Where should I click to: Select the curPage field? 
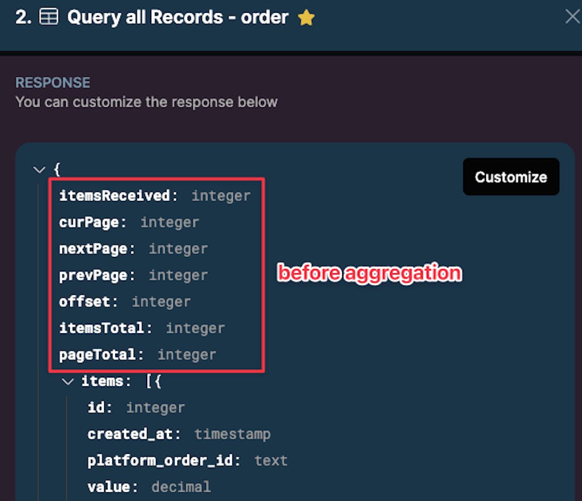click(129, 223)
